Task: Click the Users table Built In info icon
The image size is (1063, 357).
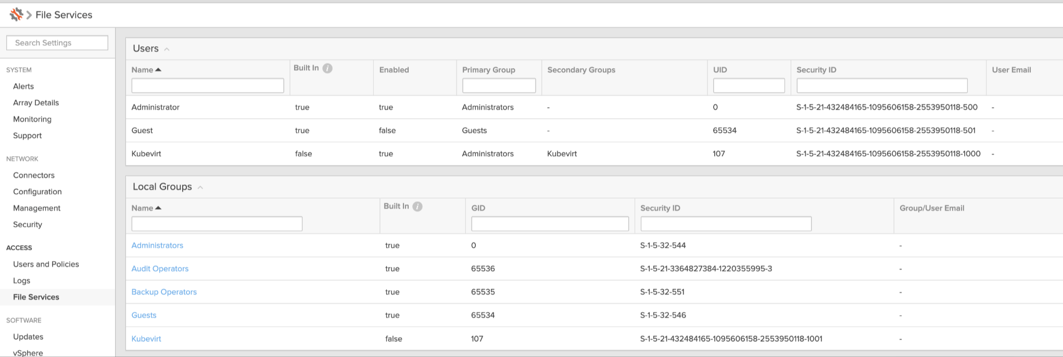Action: coord(327,68)
